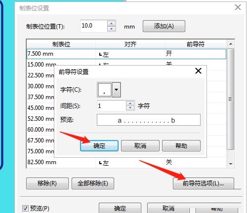Select the 30.000 mm tab stop row
247x213 pixels.
point(41,86)
